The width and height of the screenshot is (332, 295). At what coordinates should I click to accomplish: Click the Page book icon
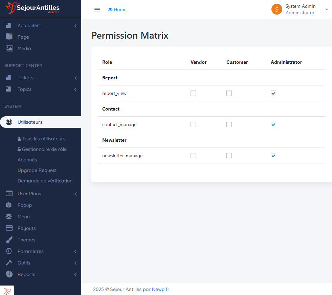(x=9, y=37)
